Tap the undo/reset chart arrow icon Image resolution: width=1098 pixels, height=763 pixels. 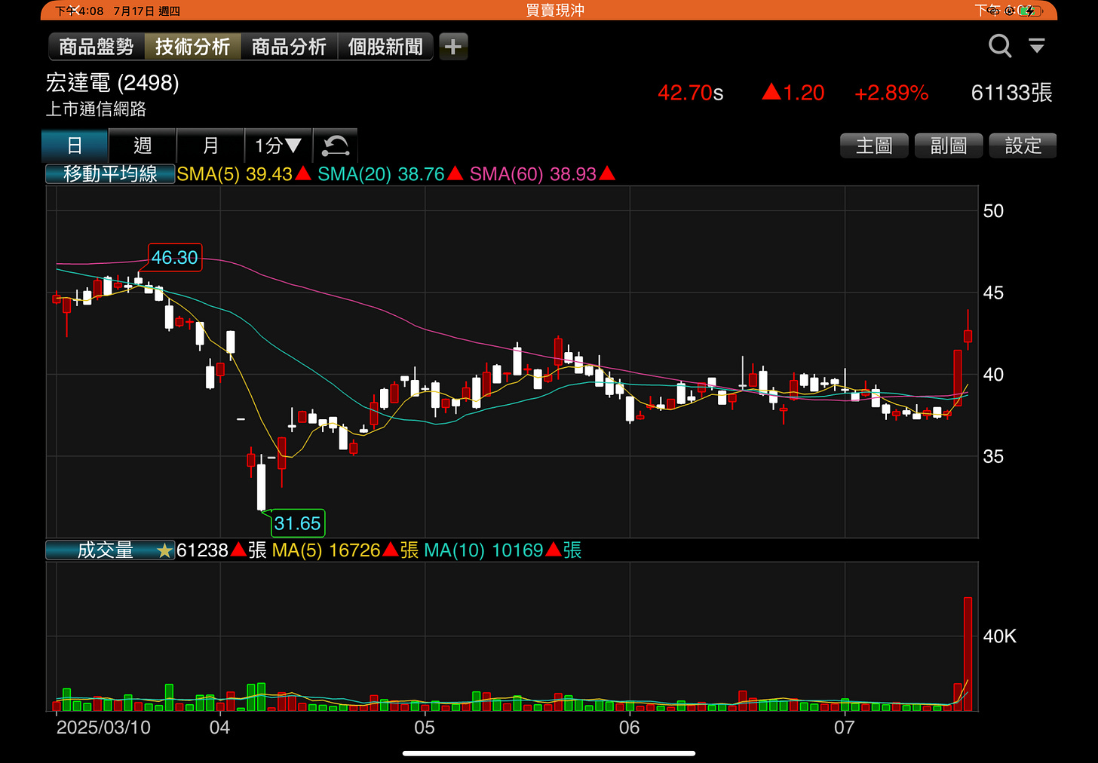pyautogui.click(x=336, y=145)
